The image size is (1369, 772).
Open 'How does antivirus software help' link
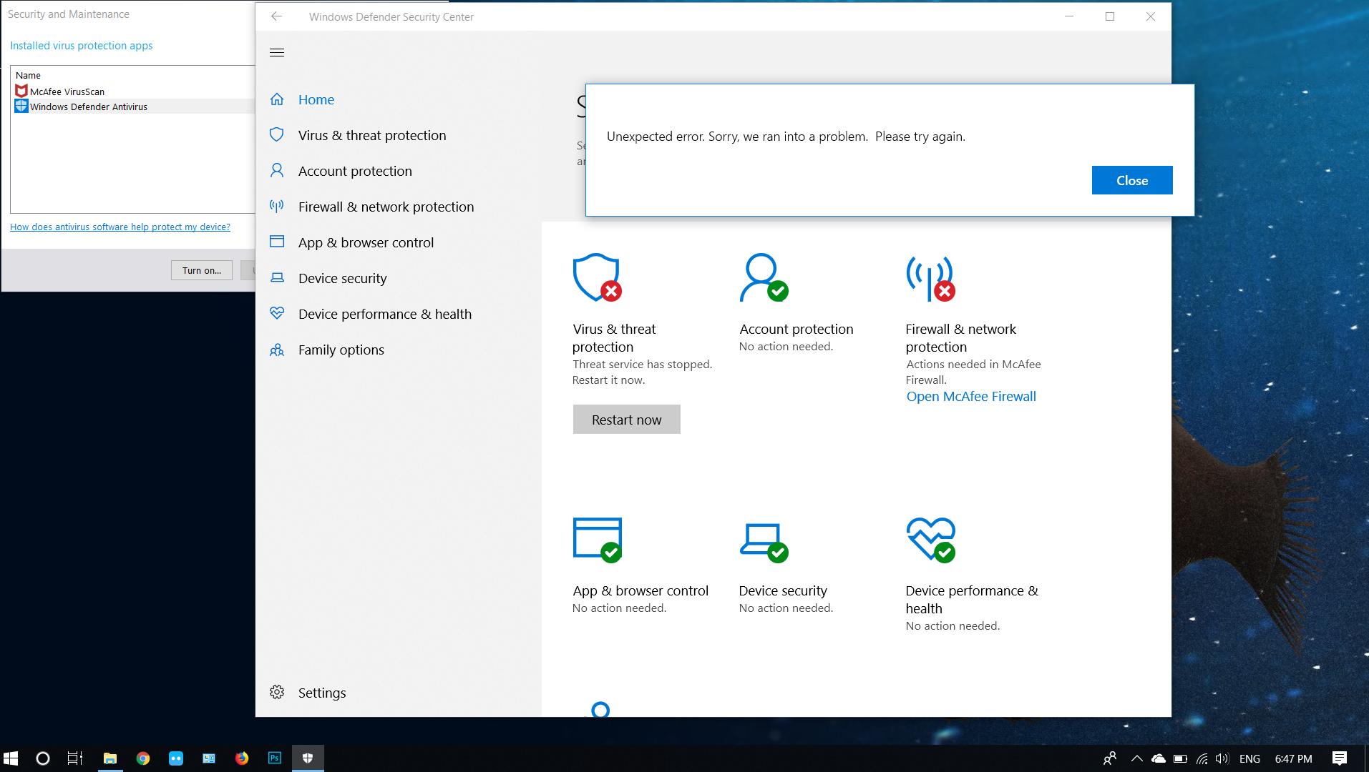120,227
